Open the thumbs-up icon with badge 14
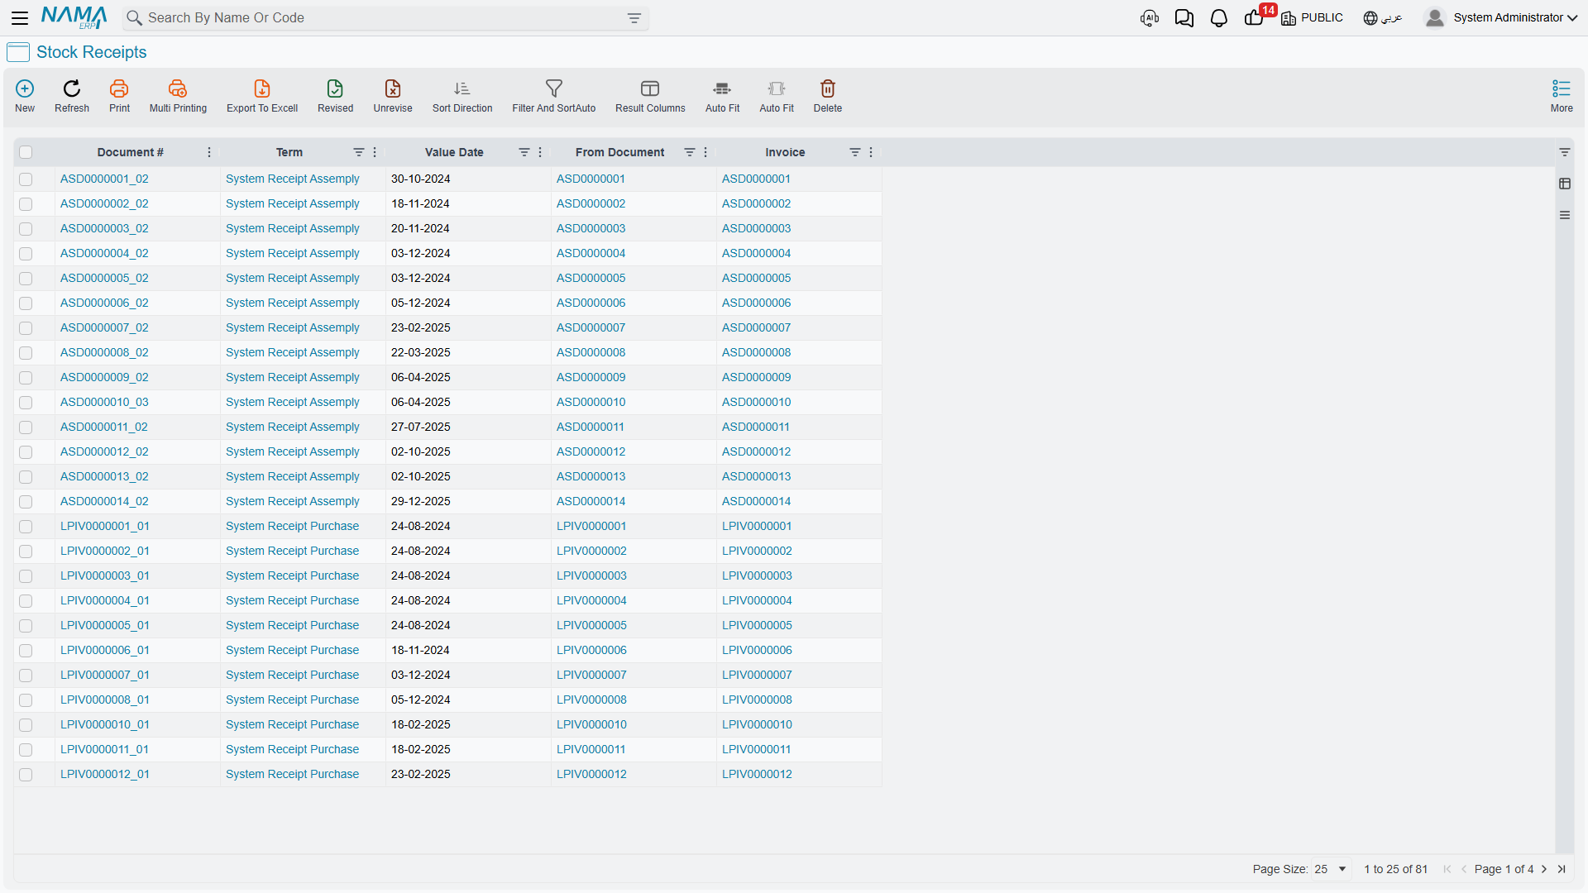This screenshot has height=893, width=1588. (x=1254, y=18)
